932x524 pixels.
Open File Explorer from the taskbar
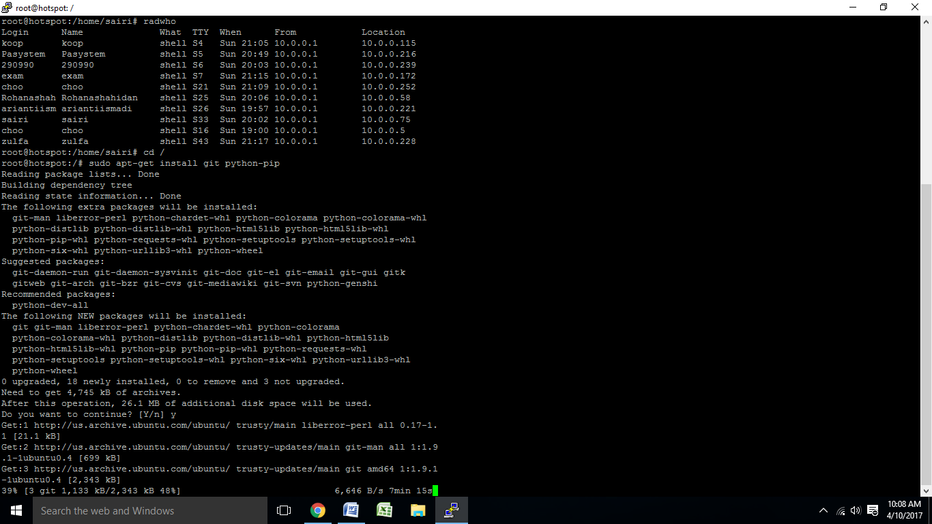(x=417, y=510)
